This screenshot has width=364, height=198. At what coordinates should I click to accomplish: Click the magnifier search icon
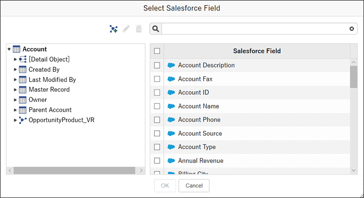coord(156,29)
